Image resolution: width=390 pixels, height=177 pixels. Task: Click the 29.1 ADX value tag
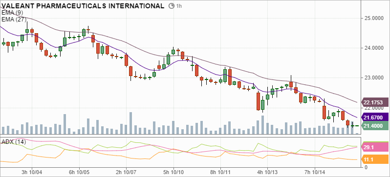tap(374, 147)
